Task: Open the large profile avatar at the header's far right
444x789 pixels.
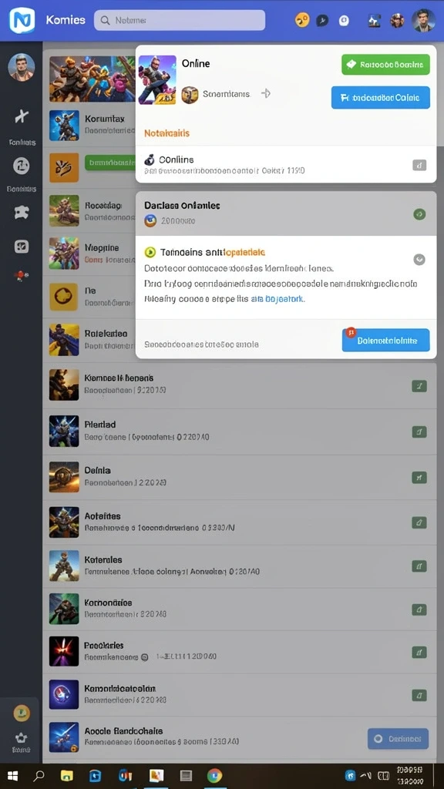Action: tap(423, 21)
